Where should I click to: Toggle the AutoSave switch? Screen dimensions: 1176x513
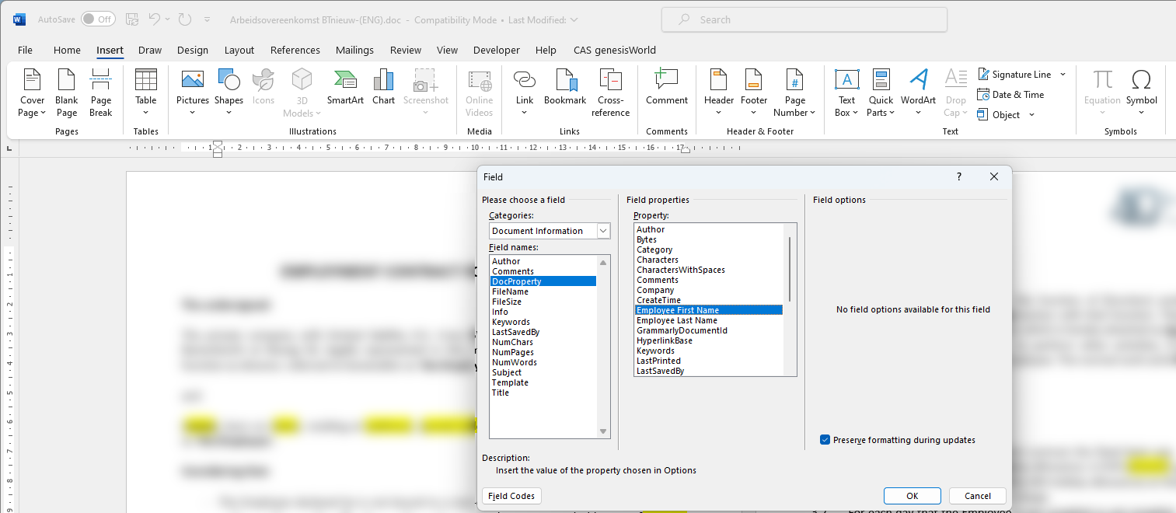click(98, 19)
